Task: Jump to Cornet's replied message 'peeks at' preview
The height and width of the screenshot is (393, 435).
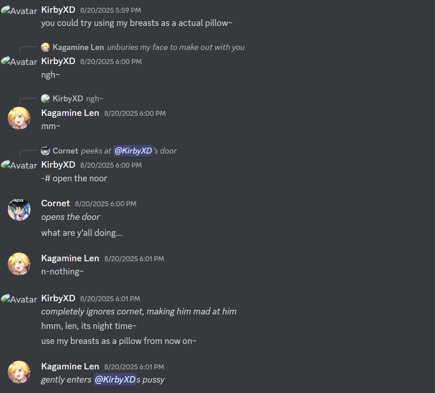Action: pos(129,150)
